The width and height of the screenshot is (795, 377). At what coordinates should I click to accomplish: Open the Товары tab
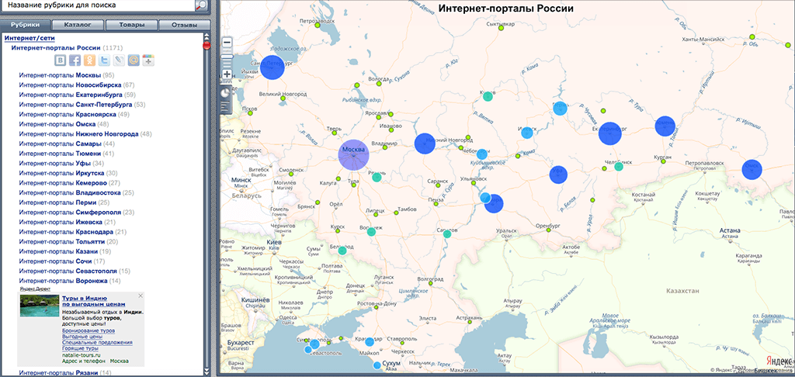click(x=132, y=26)
